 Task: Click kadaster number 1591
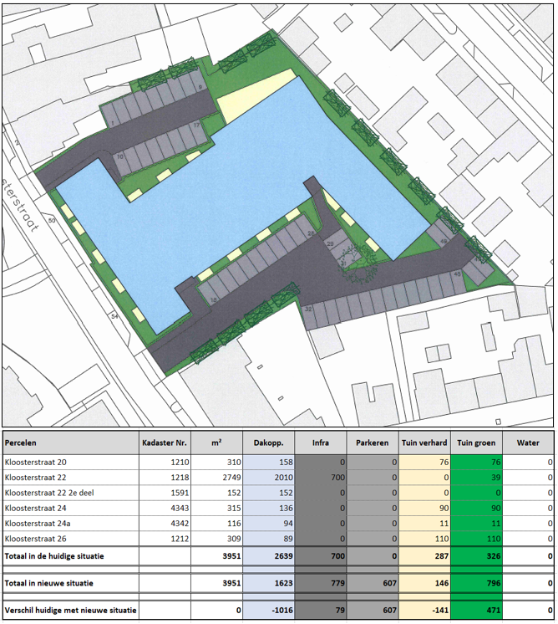[180, 493]
